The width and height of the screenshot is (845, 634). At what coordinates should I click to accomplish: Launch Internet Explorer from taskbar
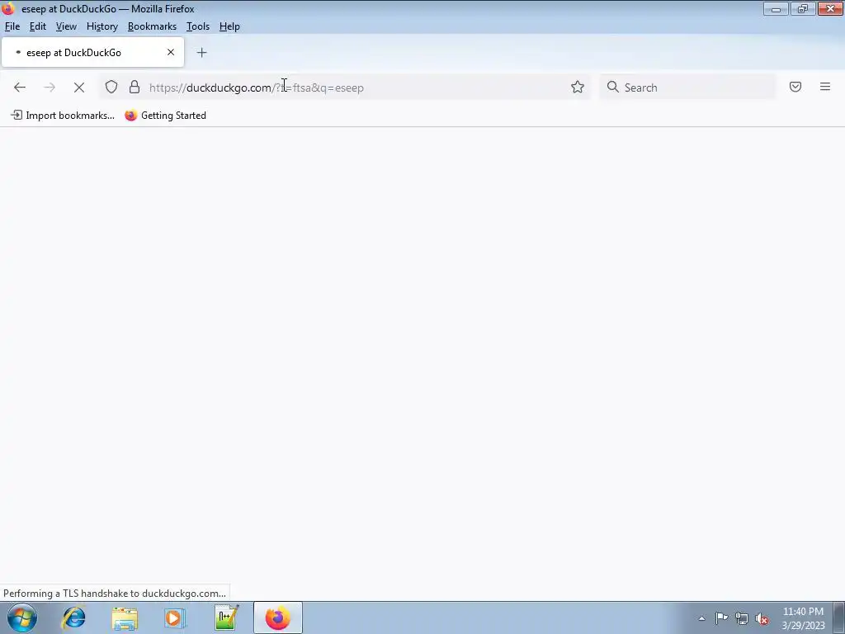point(73,617)
